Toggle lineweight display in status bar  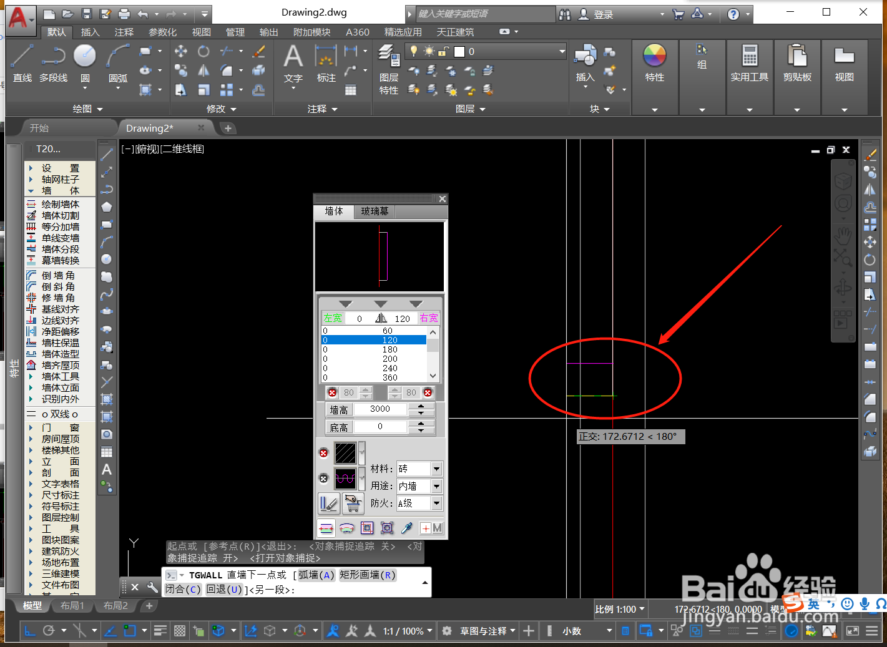[160, 631]
